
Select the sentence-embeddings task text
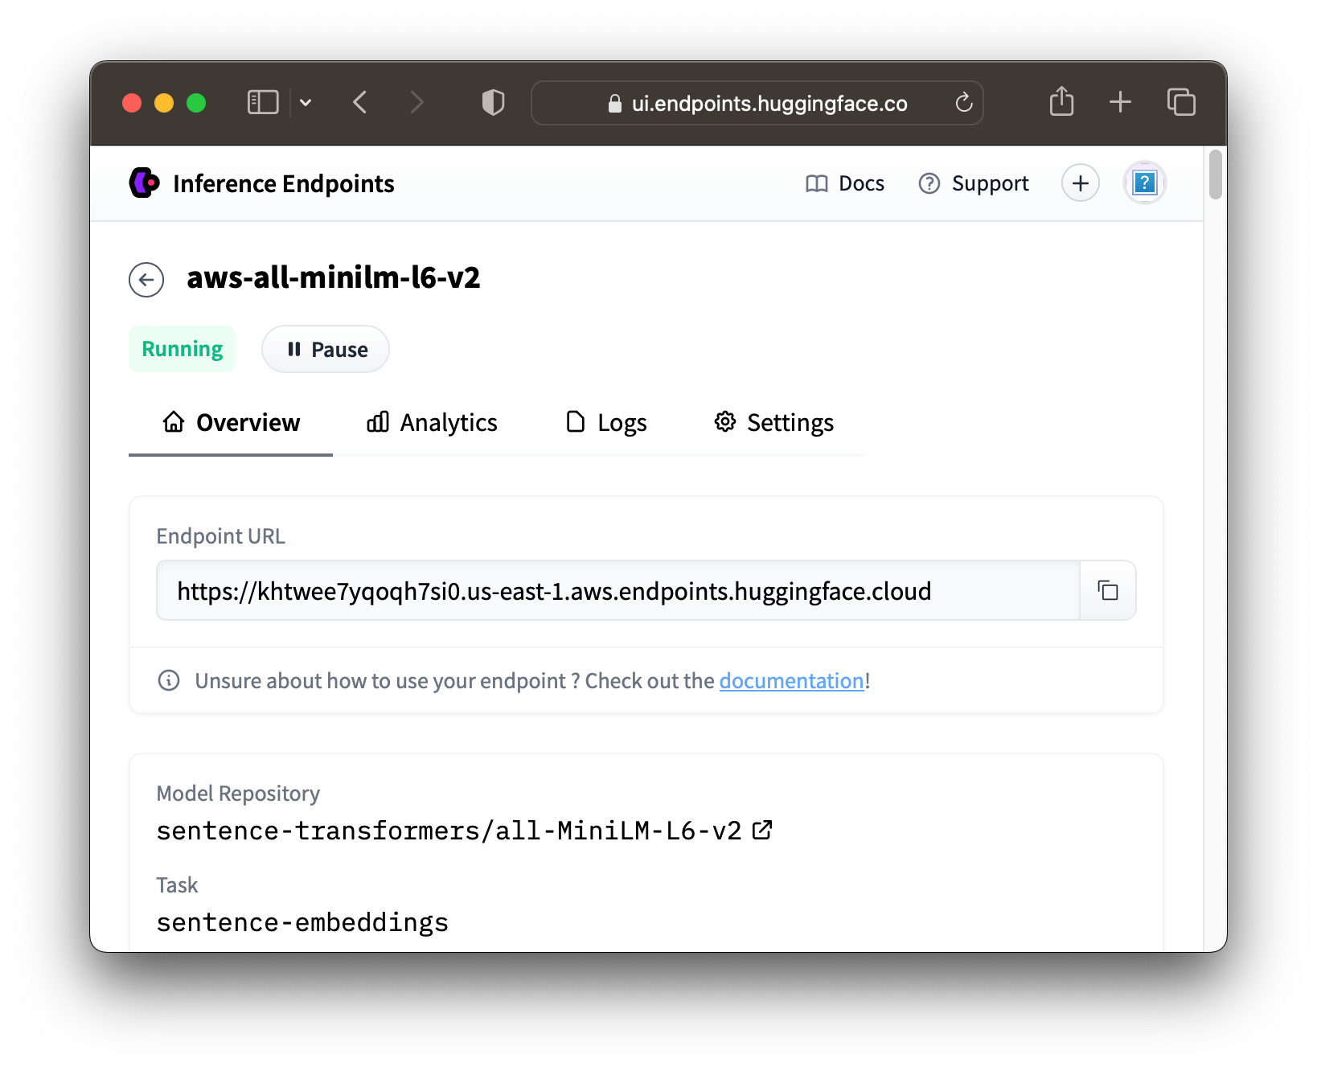pyautogui.click(x=302, y=921)
